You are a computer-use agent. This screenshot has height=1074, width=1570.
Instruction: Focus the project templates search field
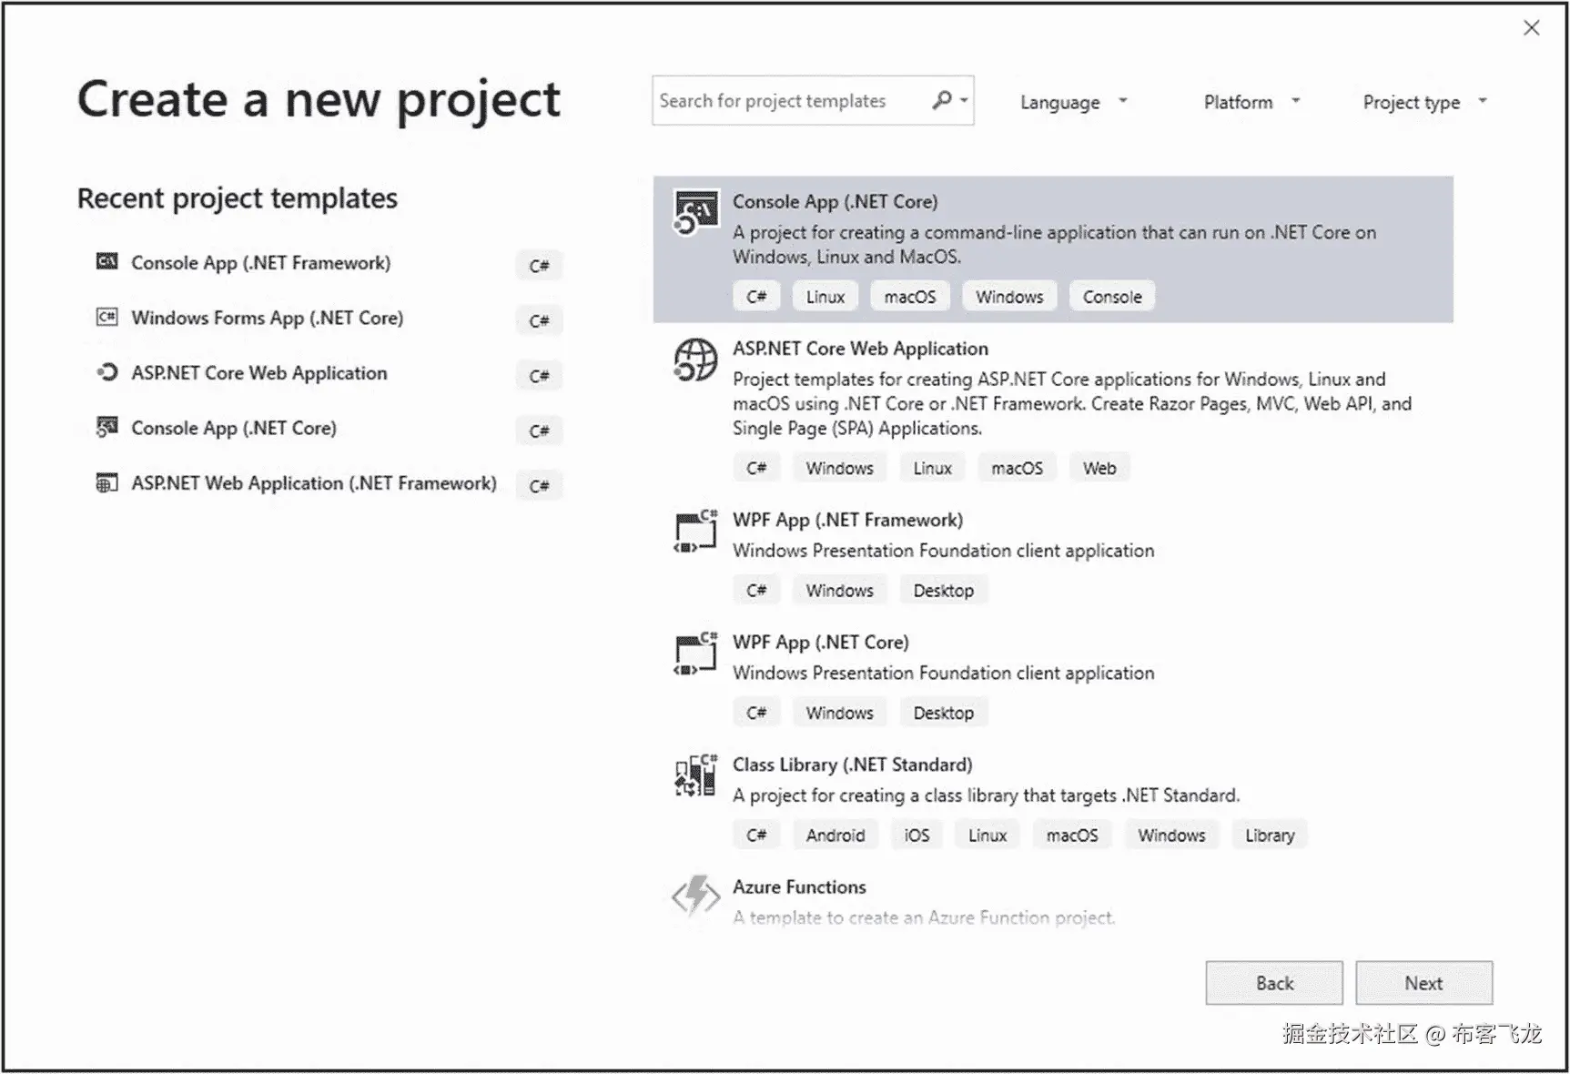(787, 101)
